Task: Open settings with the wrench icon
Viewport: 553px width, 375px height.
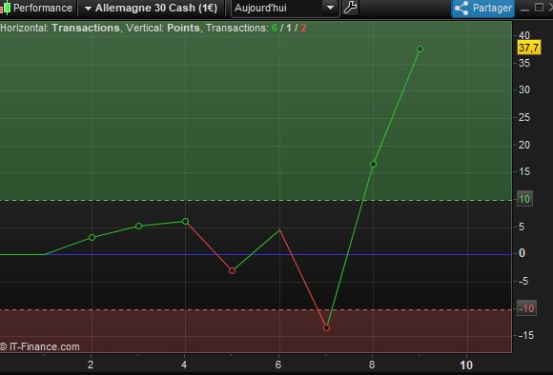Action: click(350, 8)
